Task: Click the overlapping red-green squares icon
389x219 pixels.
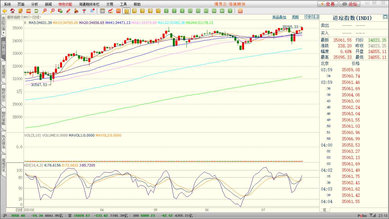Action: coord(60,11)
